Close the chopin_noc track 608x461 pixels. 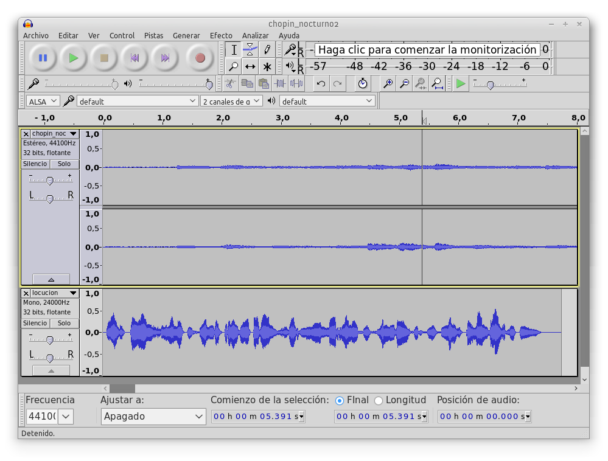click(26, 134)
